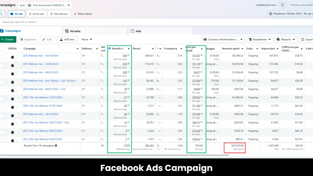The height and width of the screenshot is (176, 313).
Task: Toggle 13th July Webinar 30/07/2024 - LAA switch
Action: [14, 124]
